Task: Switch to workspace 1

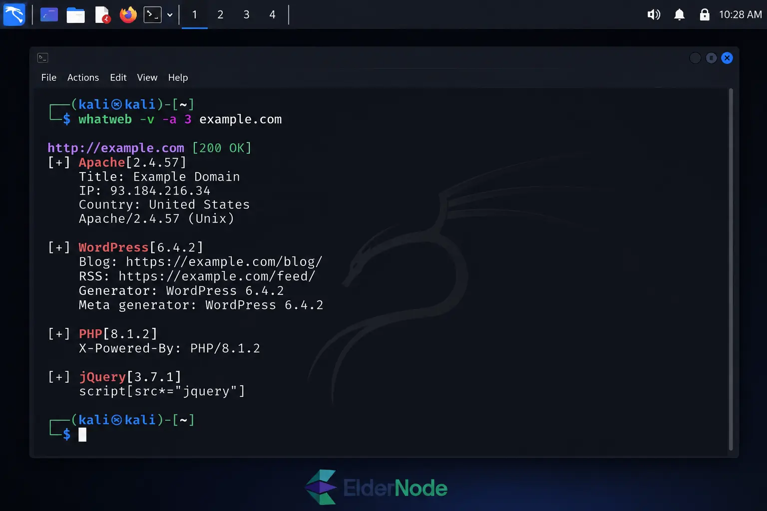Action: point(195,15)
